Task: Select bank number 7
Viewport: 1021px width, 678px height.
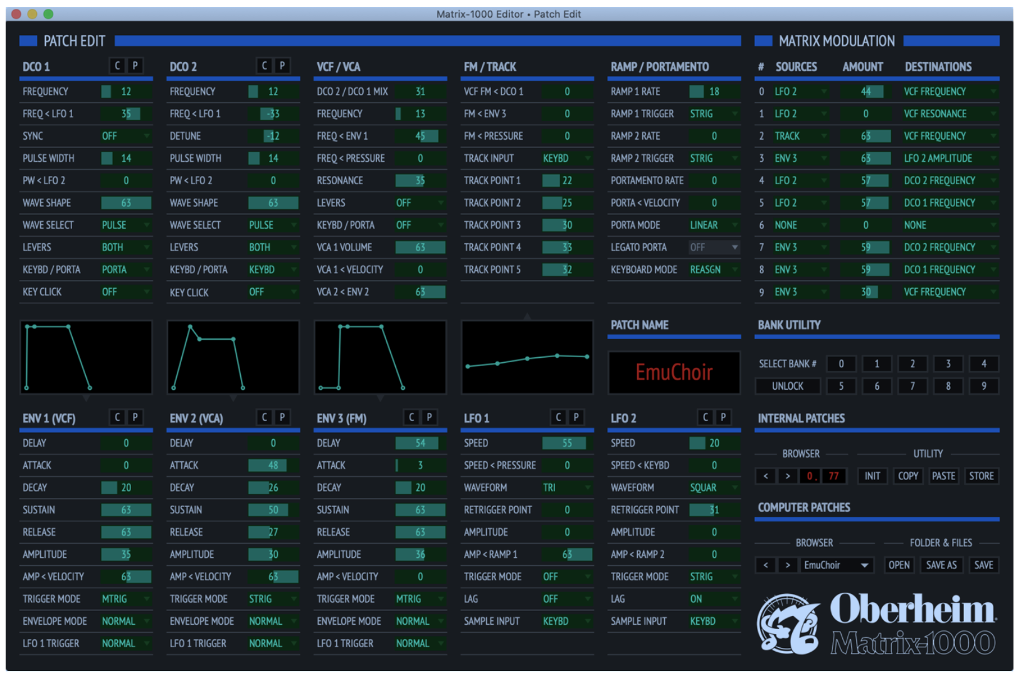Action: tap(913, 386)
